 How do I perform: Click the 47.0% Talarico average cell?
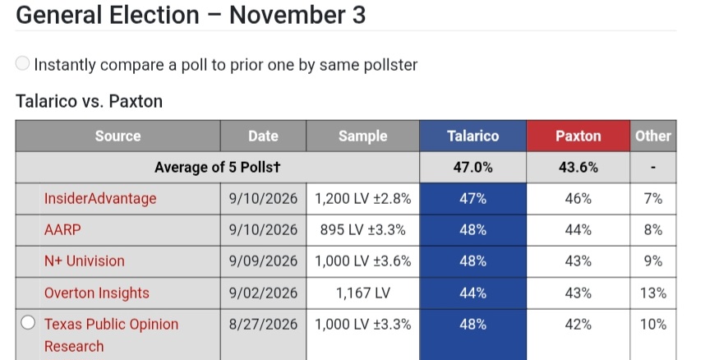(x=472, y=168)
